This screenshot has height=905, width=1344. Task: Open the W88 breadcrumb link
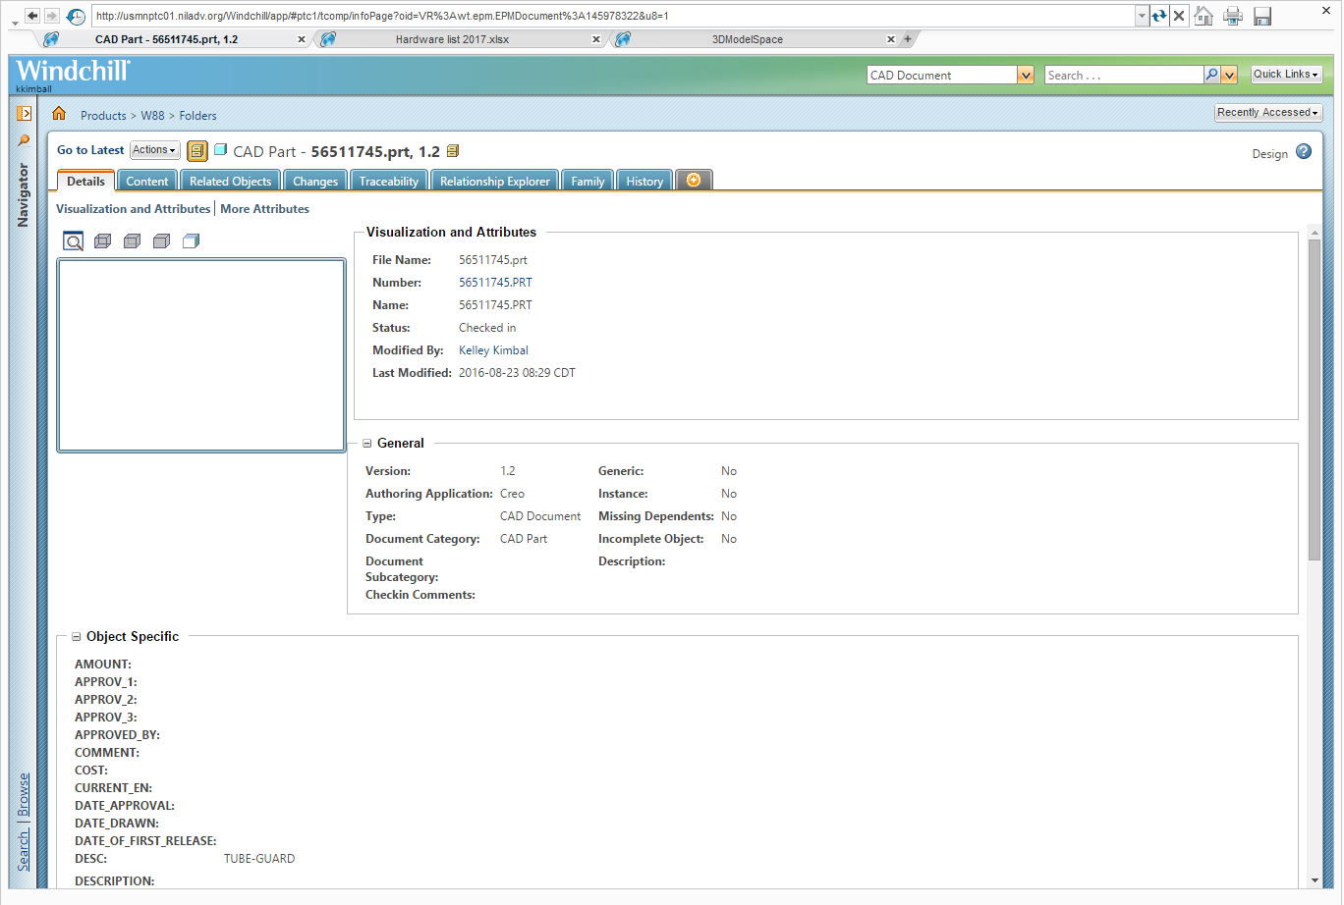coord(152,116)
